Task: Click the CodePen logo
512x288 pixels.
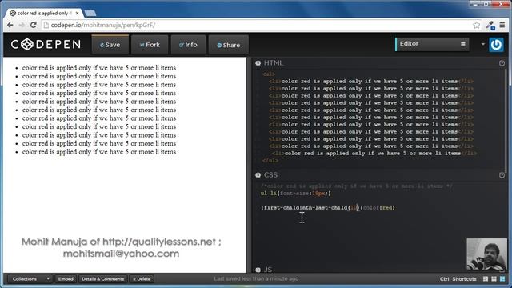Action: [x=46, y=45]
